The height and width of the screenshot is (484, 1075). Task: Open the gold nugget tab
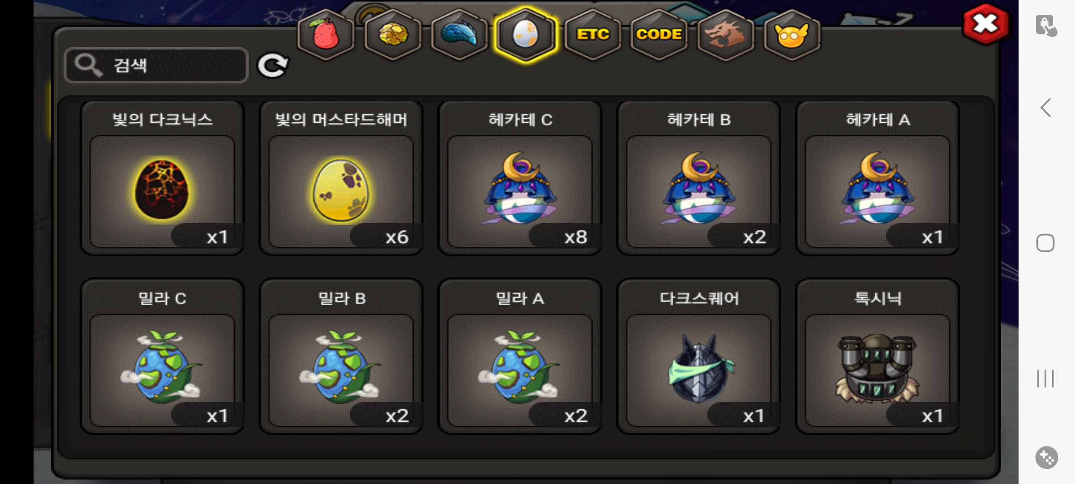tap(392, 35)
